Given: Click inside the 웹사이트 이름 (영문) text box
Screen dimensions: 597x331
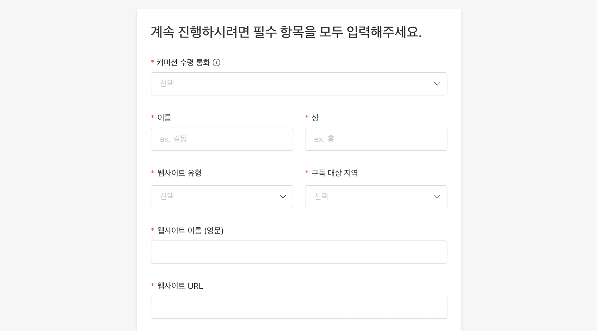Looking at the screenshot, I should [x=298, y=252].
